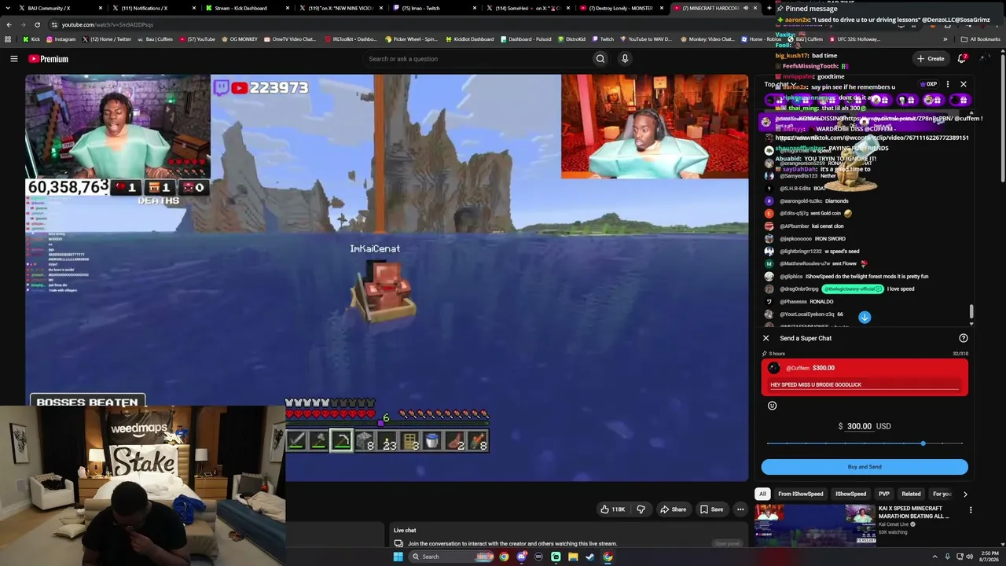1006x566 pixels.
Task: Expand the Top chat mode dropdown
Action: 779,84
